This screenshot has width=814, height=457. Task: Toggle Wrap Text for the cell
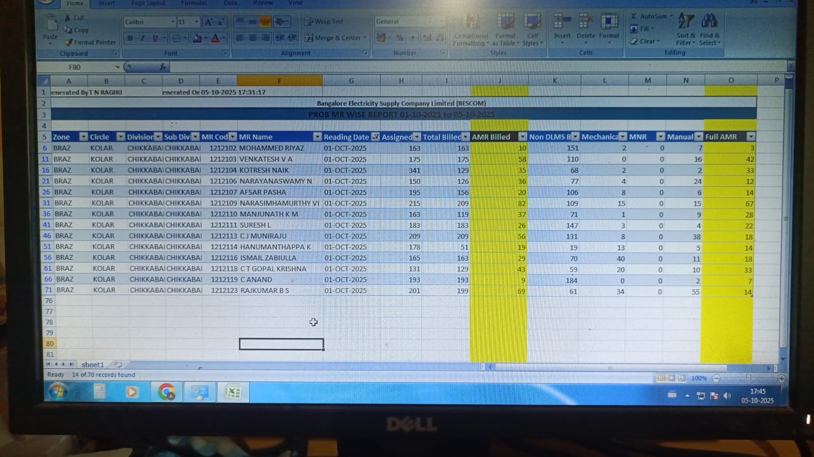pos(324,21)
